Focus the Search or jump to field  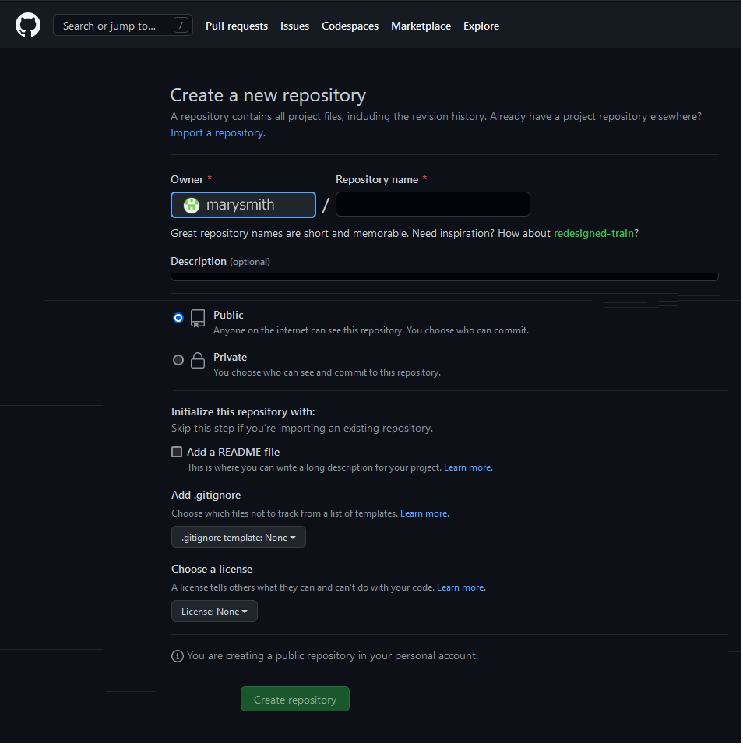[123, 25]
